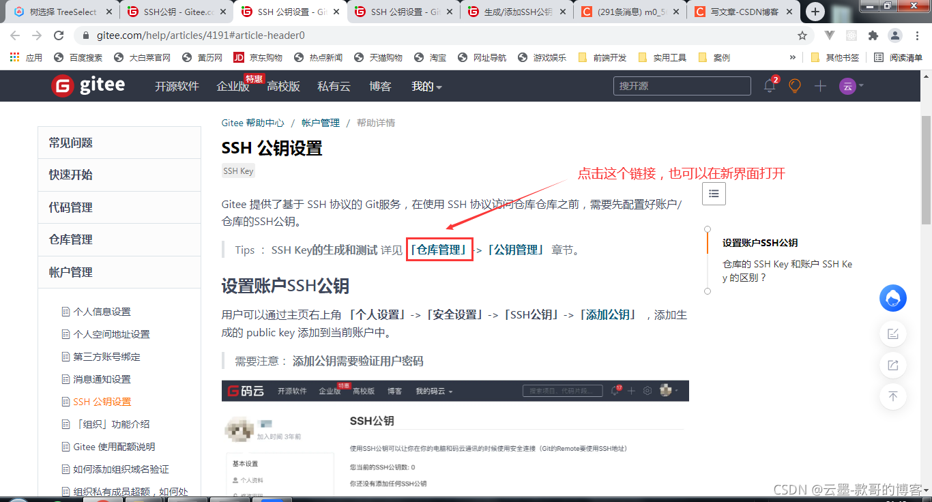This screenshot has width=932, height=502.
Task: Open 个人信息设置 sidebar article
Action: tap(102, 312)
